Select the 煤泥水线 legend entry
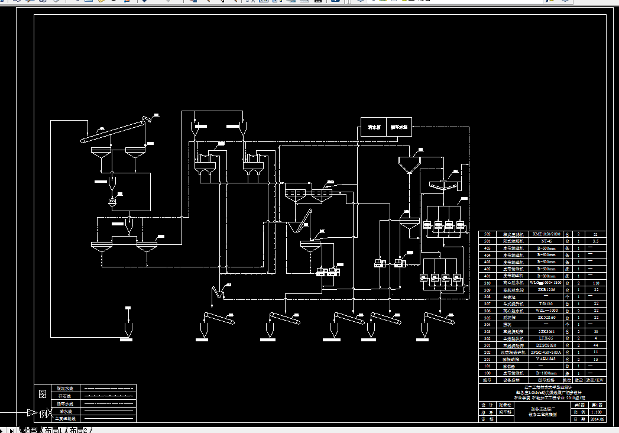619x433 pixels. [66, 389]
